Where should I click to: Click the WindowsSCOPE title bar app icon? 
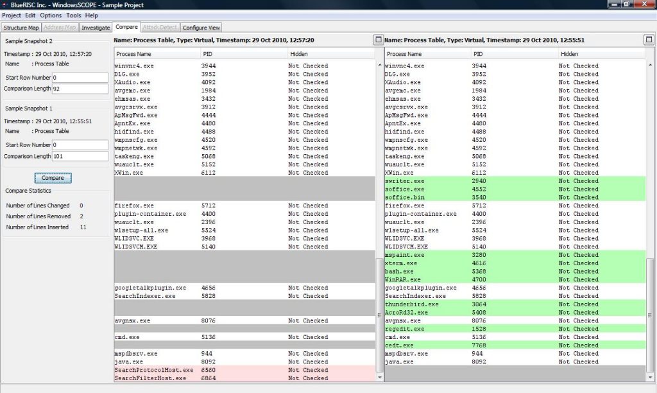5,4
